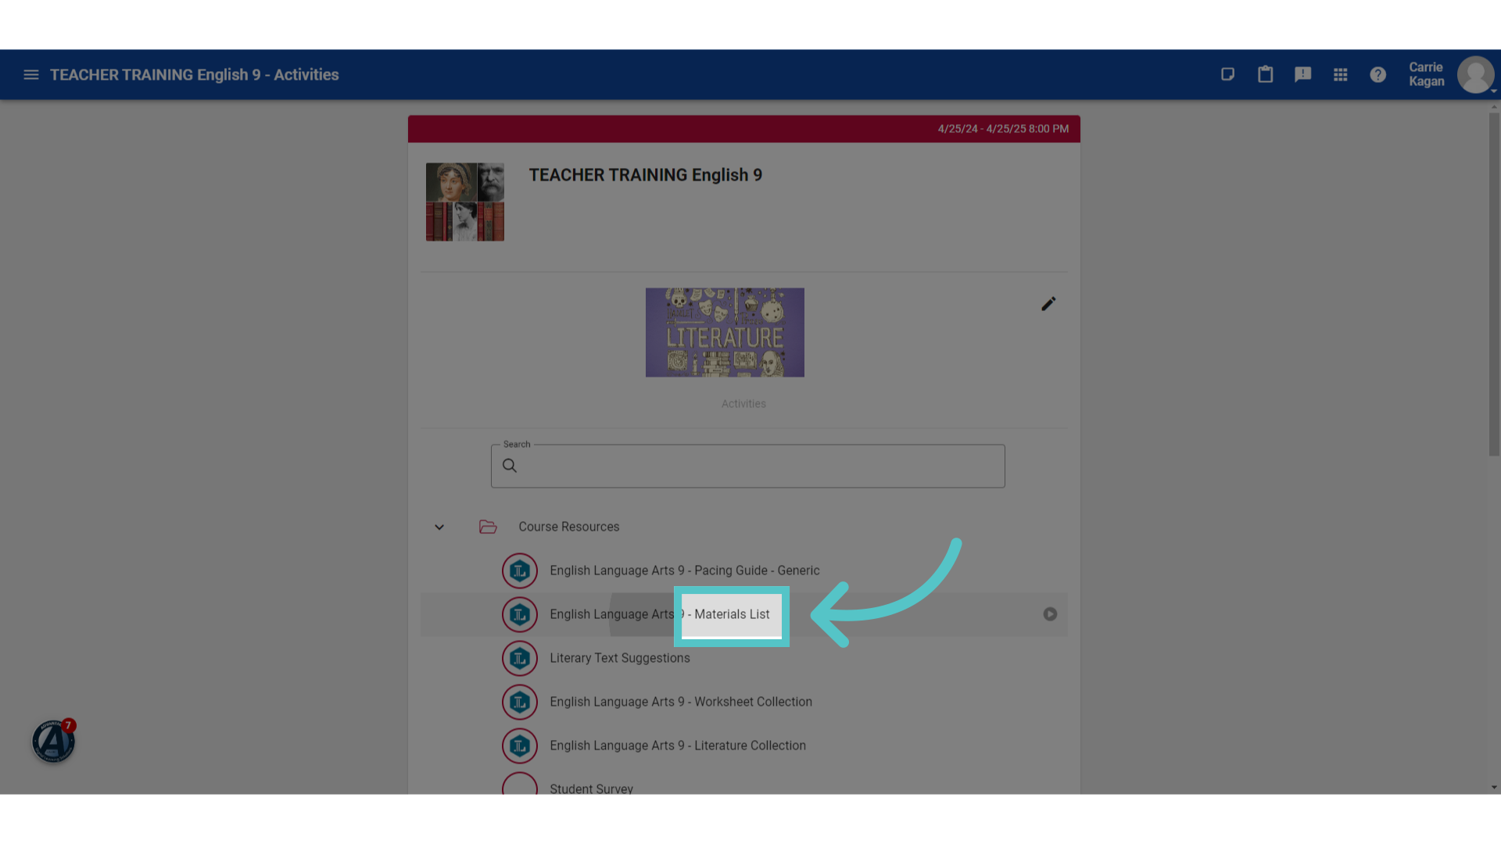The image size is (1501, 844).
Task: Click the announcement feedback icon
Action: [1302, 74]
